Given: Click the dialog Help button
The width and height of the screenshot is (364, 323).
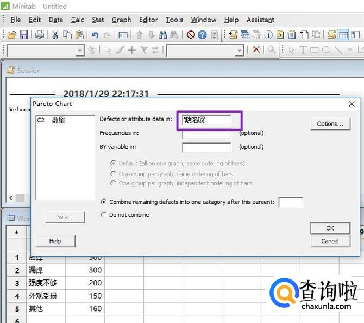Looking at the screenshot, I should point(55,241).
